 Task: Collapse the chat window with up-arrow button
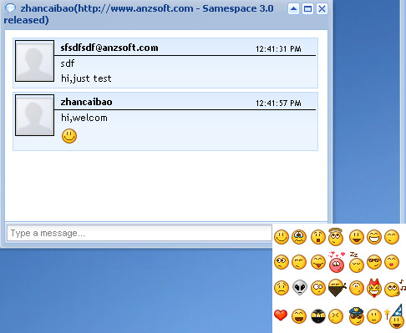pos(293,9)
